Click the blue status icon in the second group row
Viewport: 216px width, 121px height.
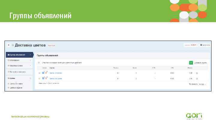[x=43, y=78]
